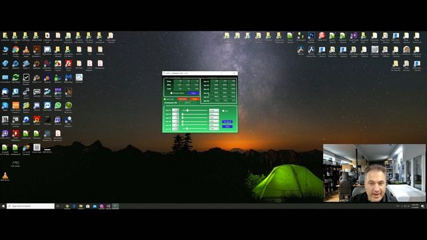Launch NordVPN desktop shortcut

pyautogui.click(x=26, y=119)
